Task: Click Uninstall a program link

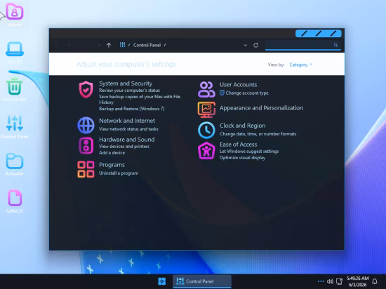Action: pos(119,173)
